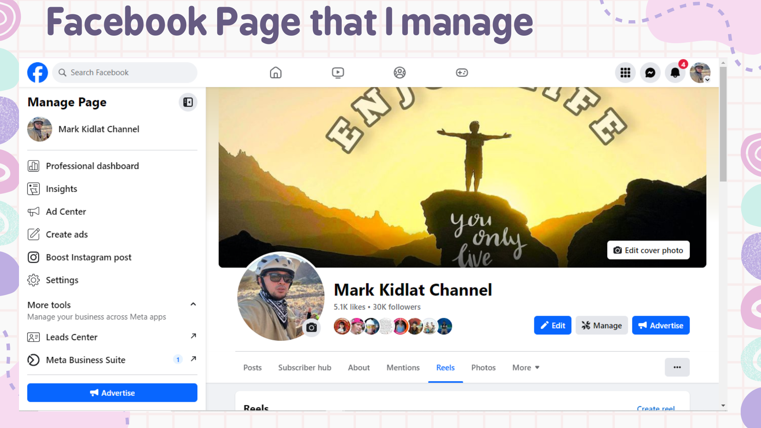
Task: Open the nine-dot menu grid icon
Action: 625,73
